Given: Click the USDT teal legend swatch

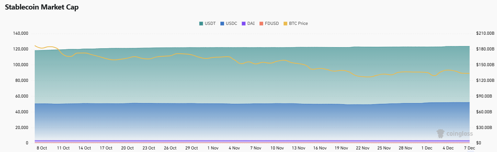Looking at the screenshot, I should point(201,23).
